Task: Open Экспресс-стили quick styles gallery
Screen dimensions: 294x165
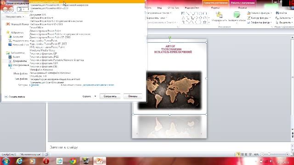Action: coord(237,17)
